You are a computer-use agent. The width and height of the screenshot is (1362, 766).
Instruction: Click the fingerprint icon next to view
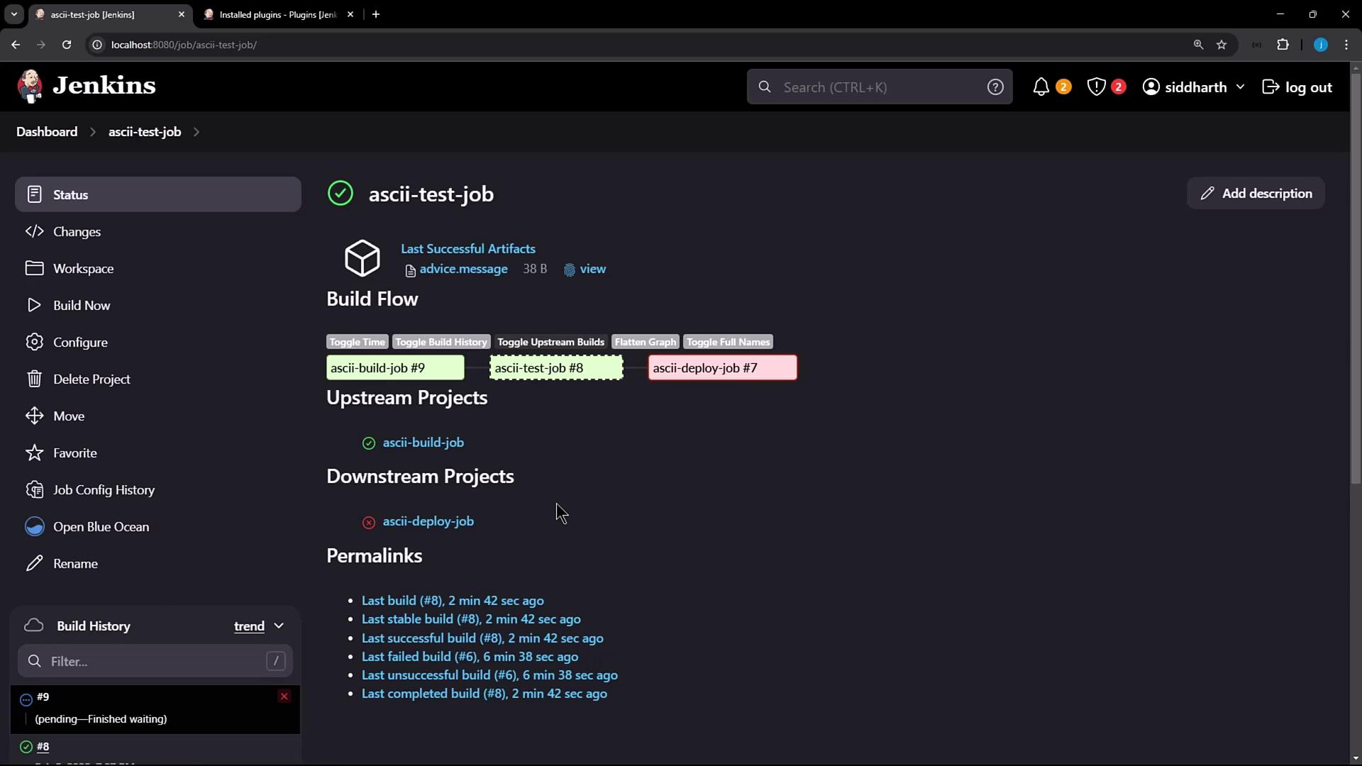coord(569,270)
